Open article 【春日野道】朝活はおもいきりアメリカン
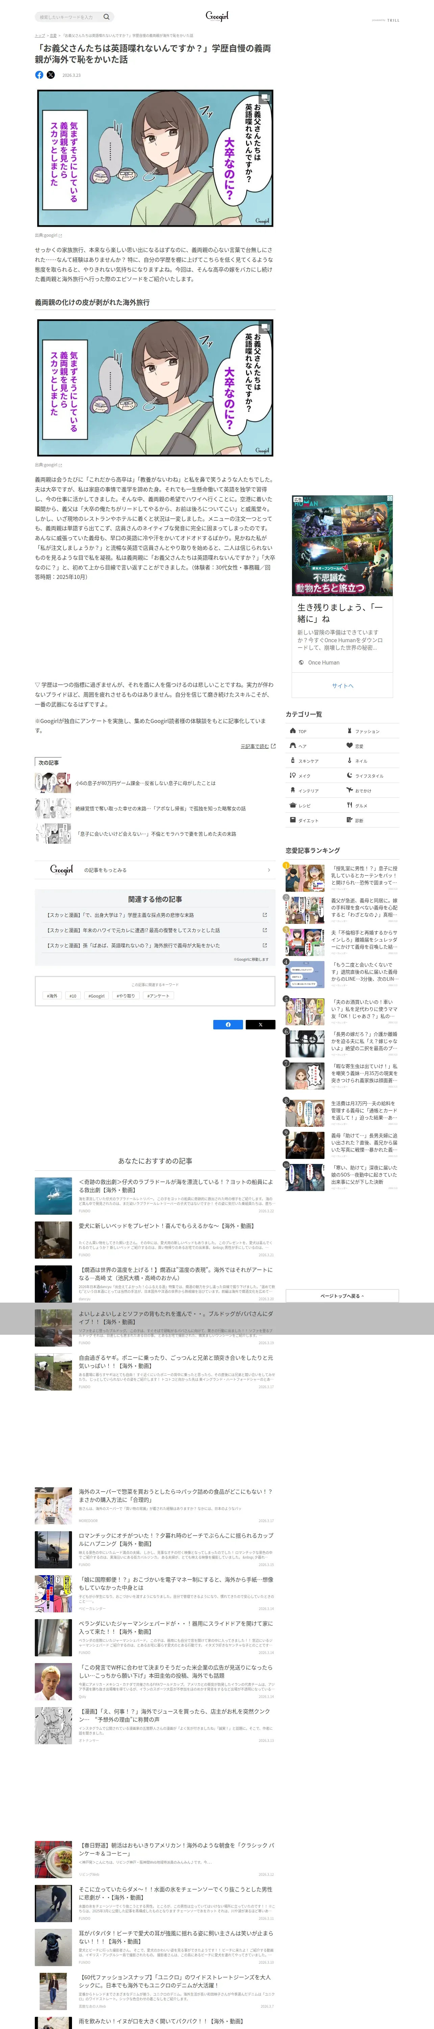 pyautogui.click(x=155, y=1859)
